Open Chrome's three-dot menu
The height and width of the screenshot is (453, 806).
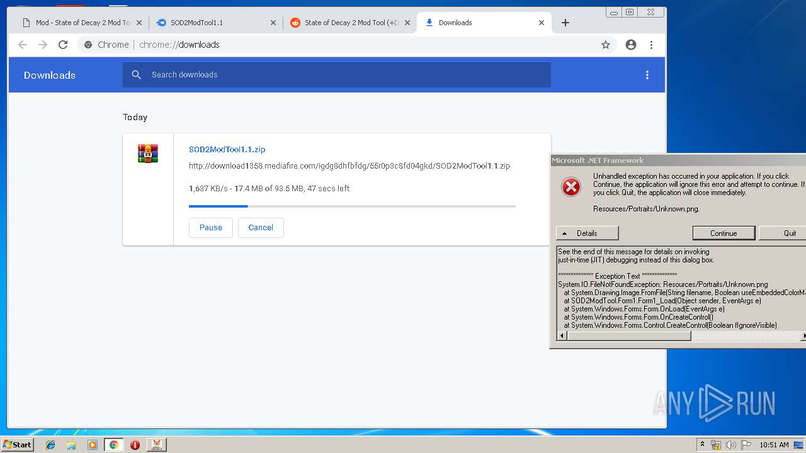click(x=651, y=45)
